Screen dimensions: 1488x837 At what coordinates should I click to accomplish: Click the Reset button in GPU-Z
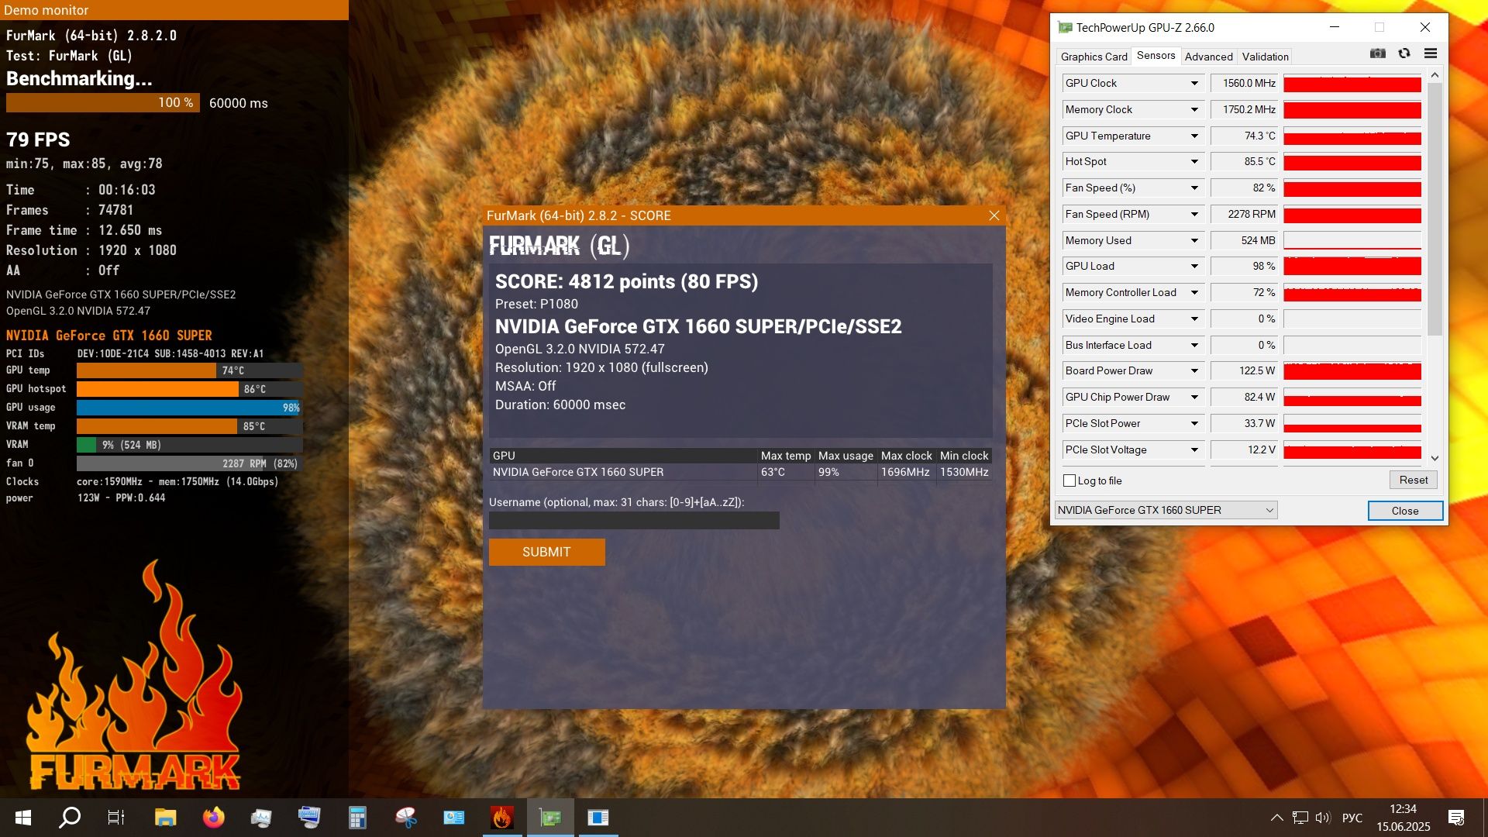pyautogui.click(x=1413, y=480)
